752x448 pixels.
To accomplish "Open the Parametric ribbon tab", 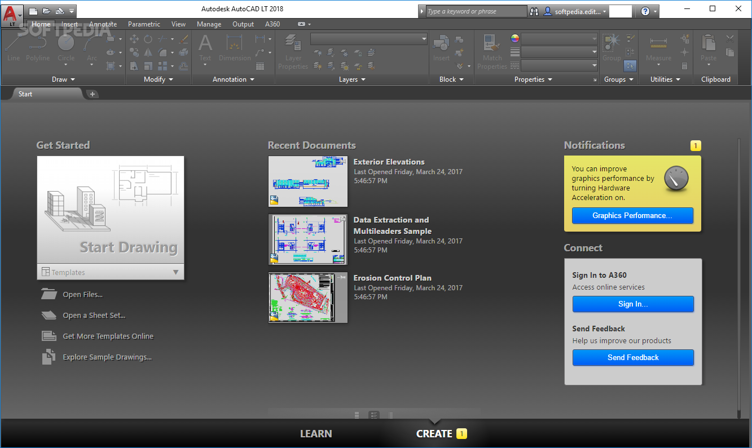I will coord(144,24).
